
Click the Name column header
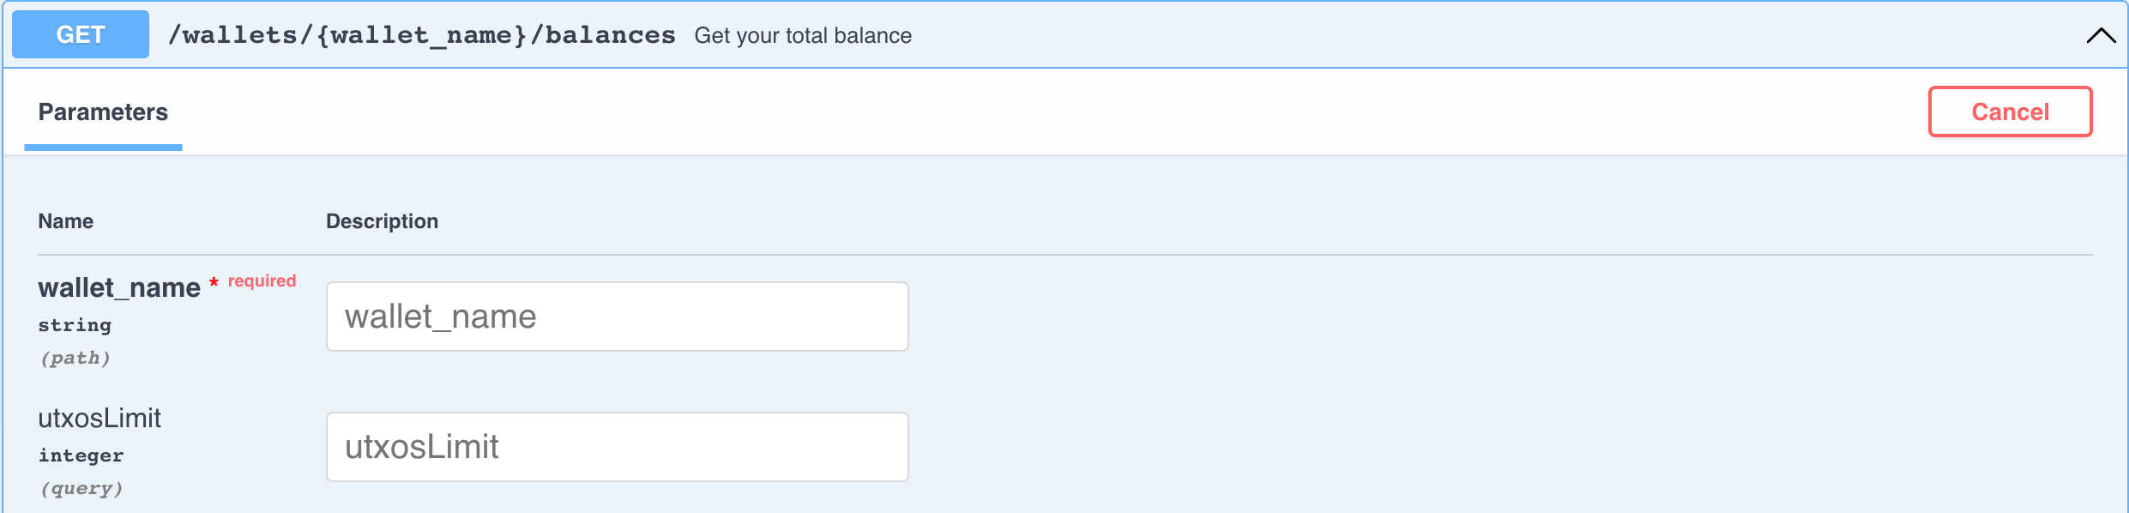click(x=66, y=221)
